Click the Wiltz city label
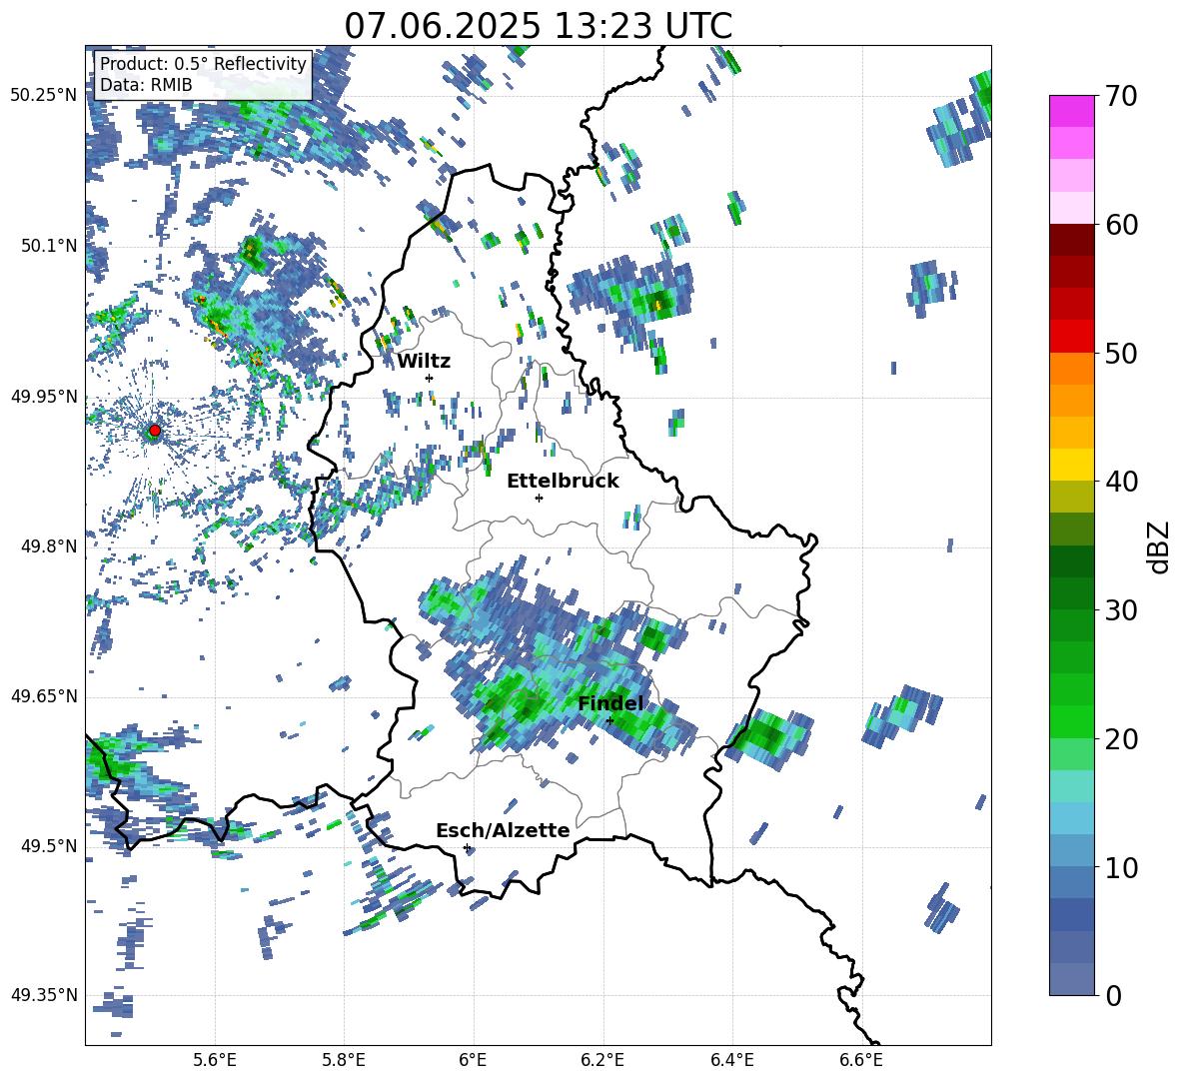Viewport: 1183px width, 1080px height. point(424,361)
